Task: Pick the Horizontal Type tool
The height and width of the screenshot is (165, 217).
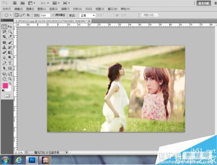Action: pyautogui.click(x=10, y=63)
